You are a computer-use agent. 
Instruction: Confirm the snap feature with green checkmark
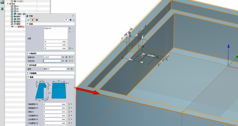[x=29, y=20]
